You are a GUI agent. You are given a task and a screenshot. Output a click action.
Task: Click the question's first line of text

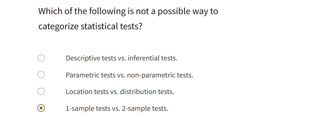click(128, 12)
